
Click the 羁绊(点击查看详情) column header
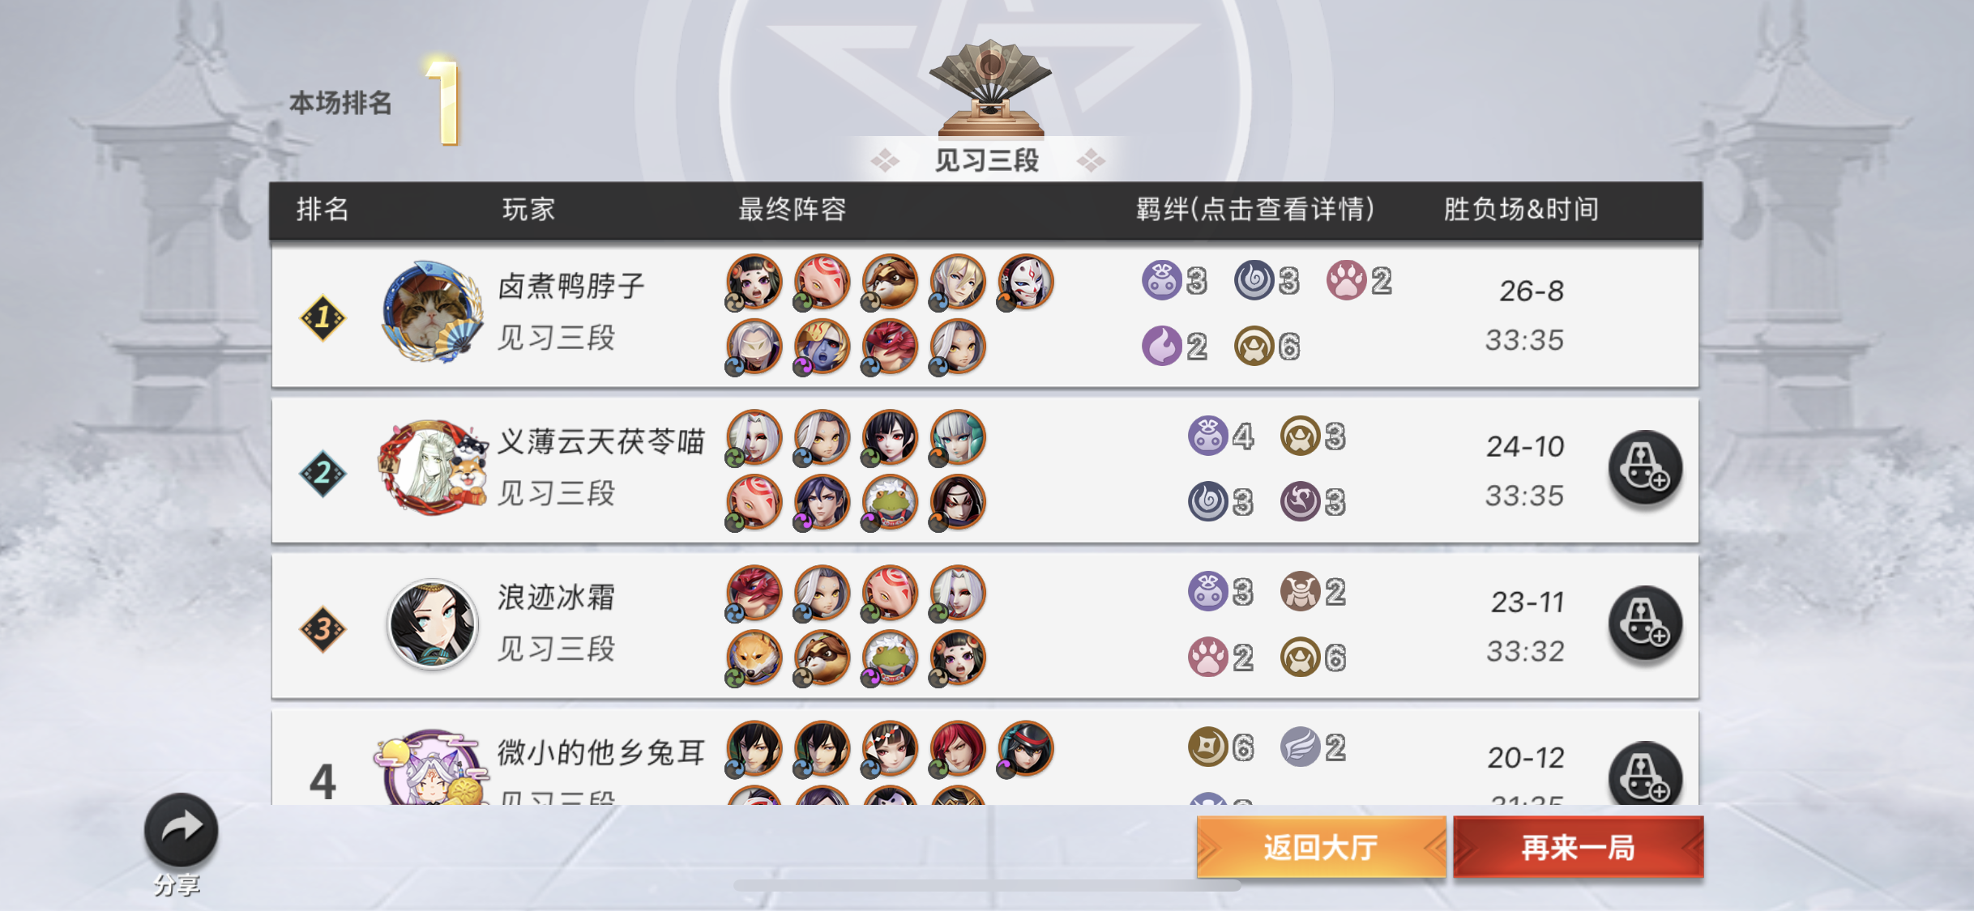(1254, 209)
